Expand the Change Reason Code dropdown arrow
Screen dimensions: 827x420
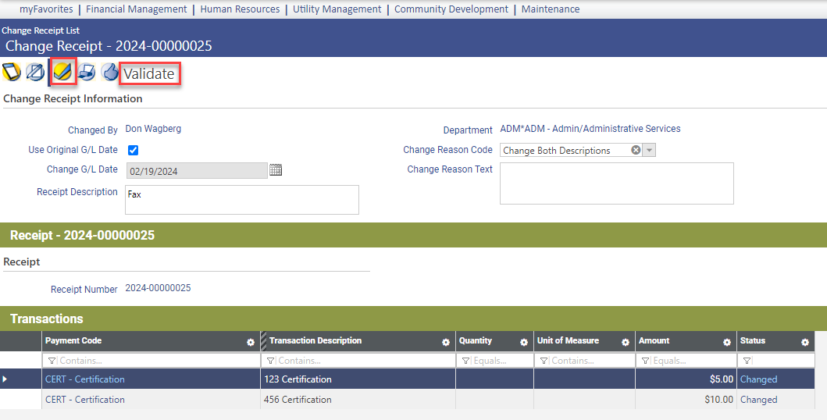tap(649, 150)
